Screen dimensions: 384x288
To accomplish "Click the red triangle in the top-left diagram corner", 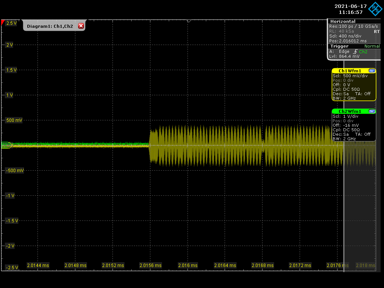I will pyautogui.click(x=3, y=23).
